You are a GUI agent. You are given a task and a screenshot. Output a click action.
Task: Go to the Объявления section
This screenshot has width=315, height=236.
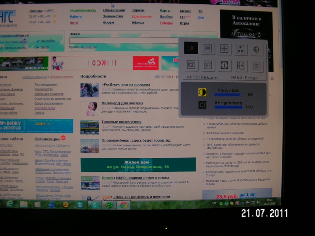114,10
